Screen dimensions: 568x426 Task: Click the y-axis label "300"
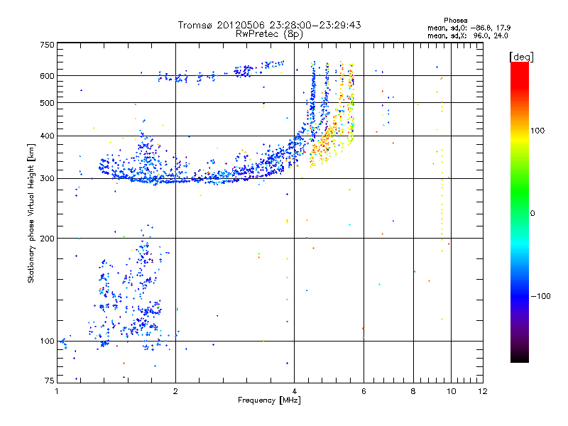pyautogui.click(x=47, y=179)
